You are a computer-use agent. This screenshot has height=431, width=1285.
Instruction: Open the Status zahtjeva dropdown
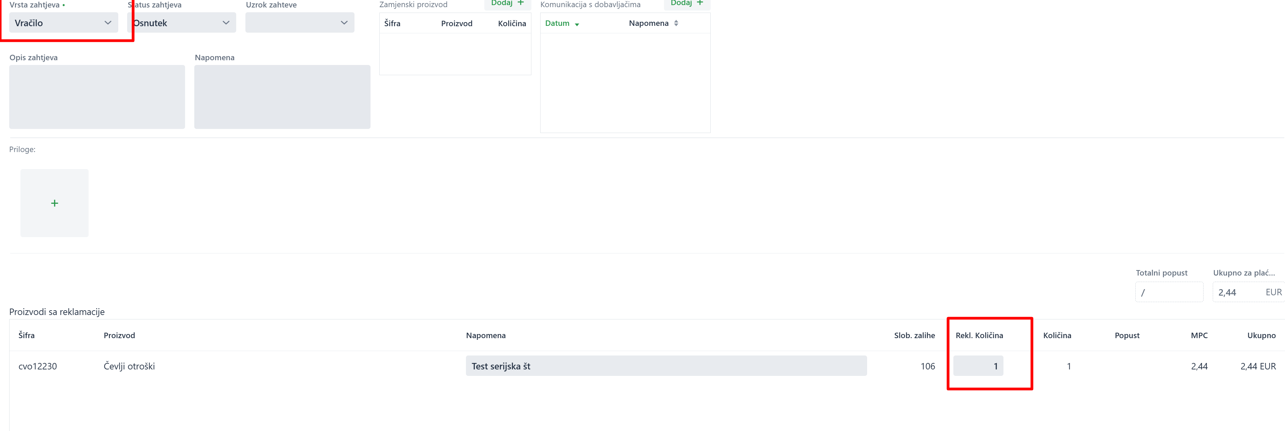click(x=182, y=23)
